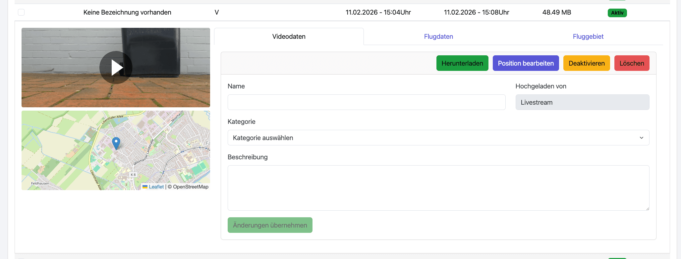Click the K 8 road sign on map
681x259 pixels.
tap(133, 175)
